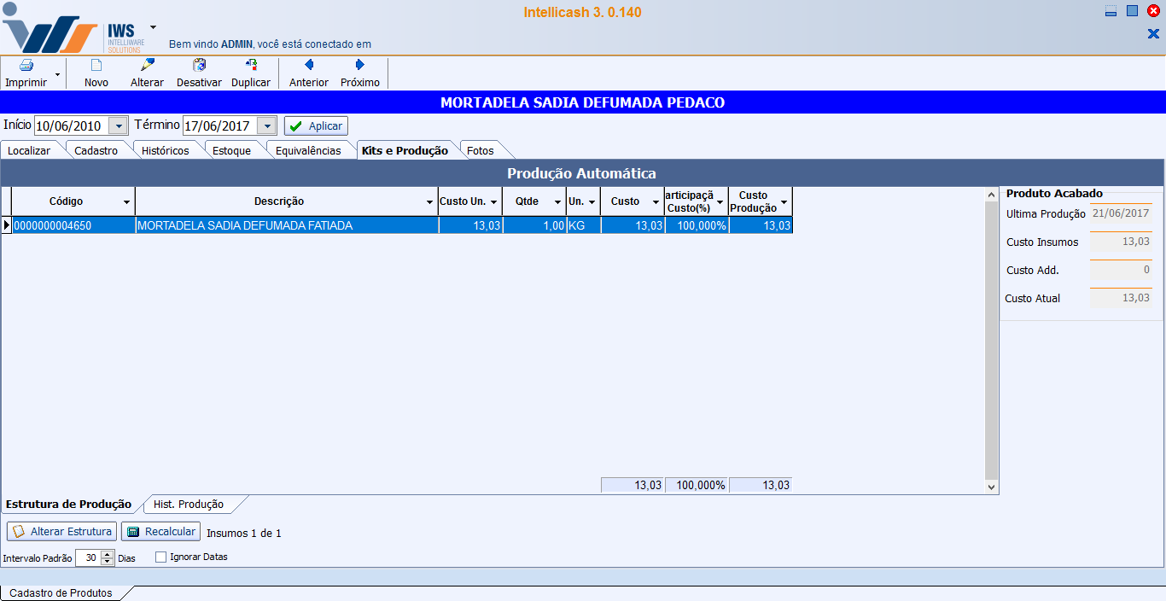The height and width of the screenshot is (601, 1166).
Task: Click the blue X close tab icon
Action: click(x=1153, y=34)
